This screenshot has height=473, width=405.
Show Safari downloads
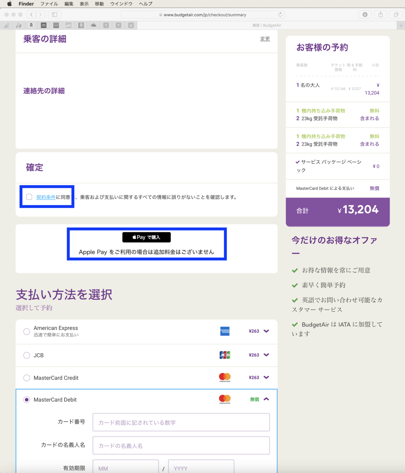pos(365,15)
